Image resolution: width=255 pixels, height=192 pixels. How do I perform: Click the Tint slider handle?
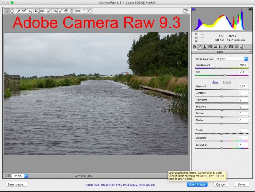[225, 75]
